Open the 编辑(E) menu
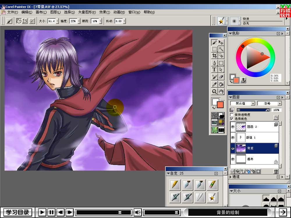 (27, 12)
